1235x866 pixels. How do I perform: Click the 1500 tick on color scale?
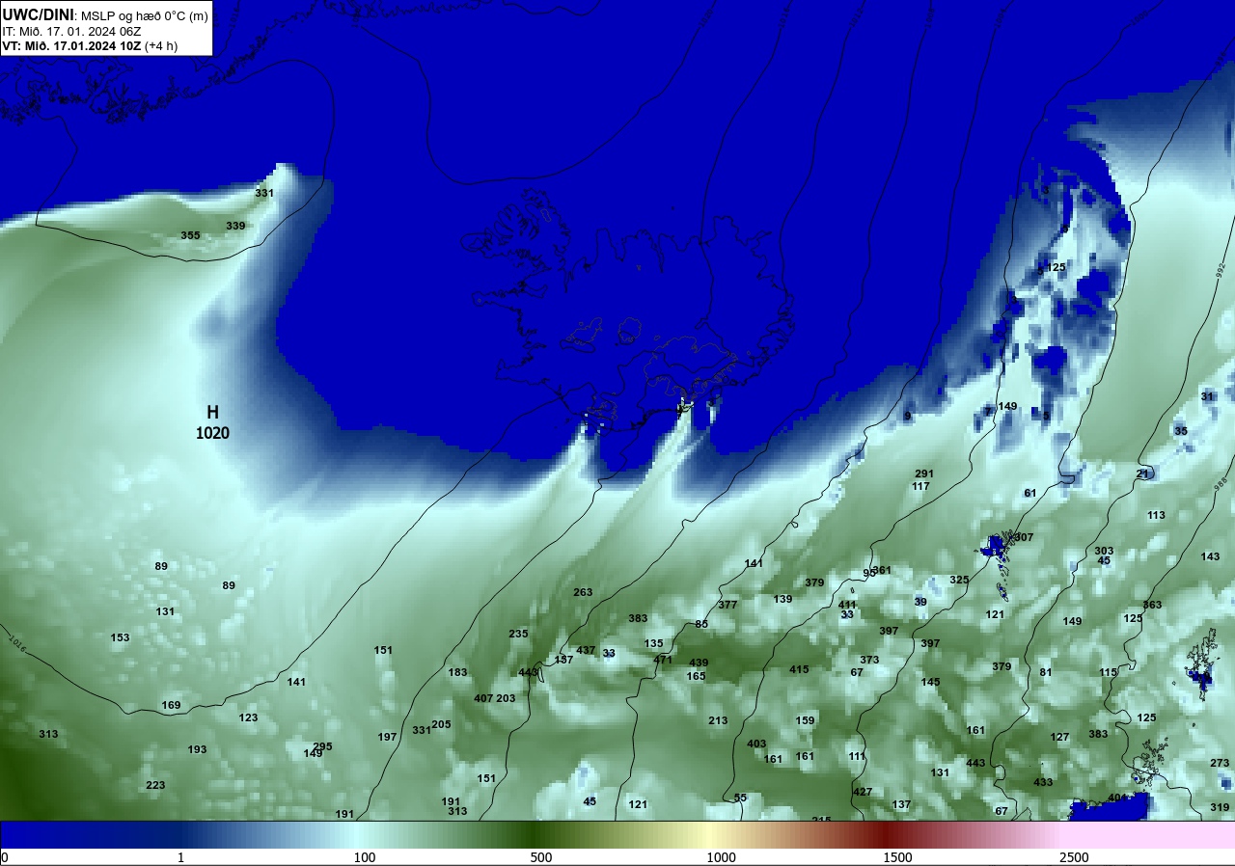click(x=897, y=857)
